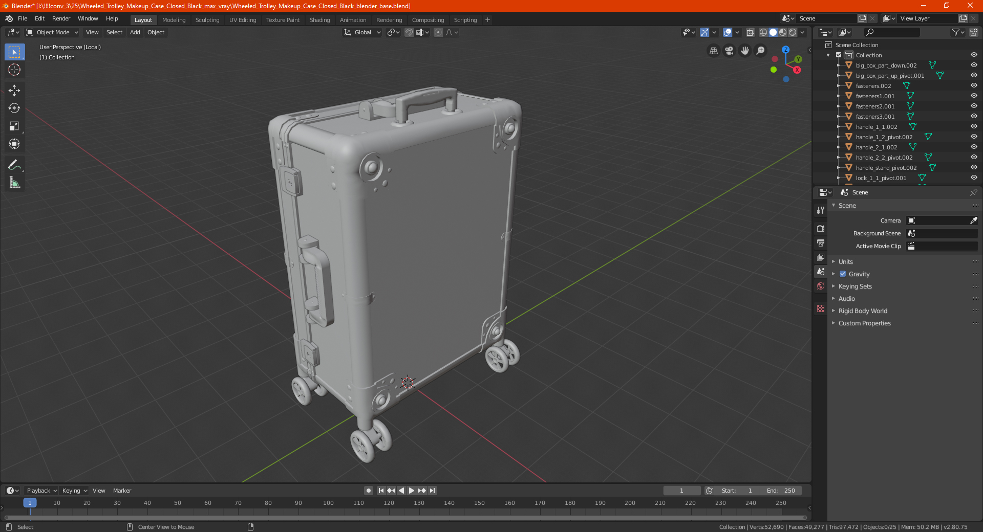Hide fasteners.002 object
This screenshot has width=983, height=532.
tap(974, 86)
